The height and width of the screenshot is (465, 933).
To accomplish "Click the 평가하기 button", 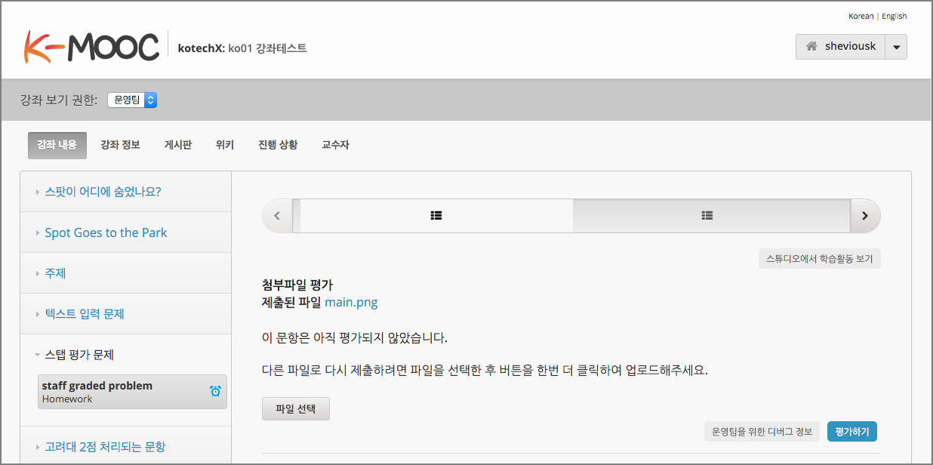I will pos(852,432).
